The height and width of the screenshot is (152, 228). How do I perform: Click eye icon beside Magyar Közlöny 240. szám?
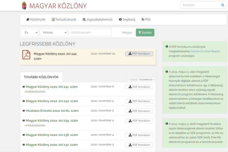click(x=24, y=101)
